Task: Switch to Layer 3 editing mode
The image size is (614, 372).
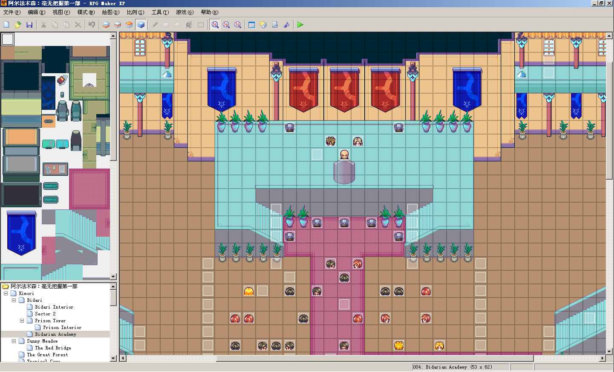Action: click(x=129, y=25)
